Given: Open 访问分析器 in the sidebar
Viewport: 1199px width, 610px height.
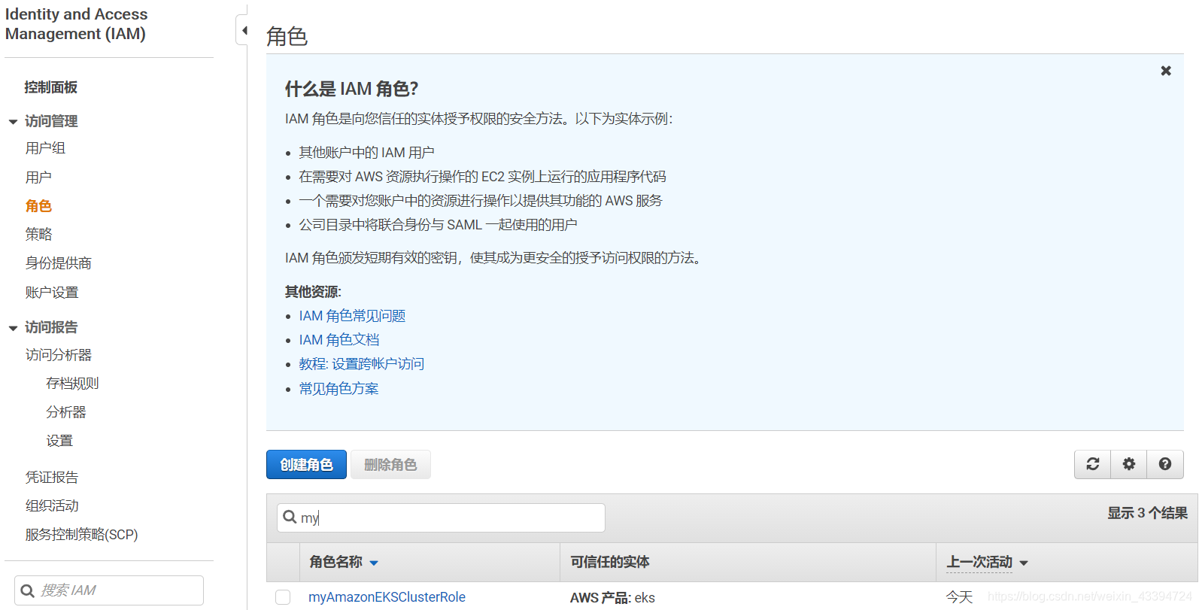Looking at the screenshot, I should pos(59,355).
